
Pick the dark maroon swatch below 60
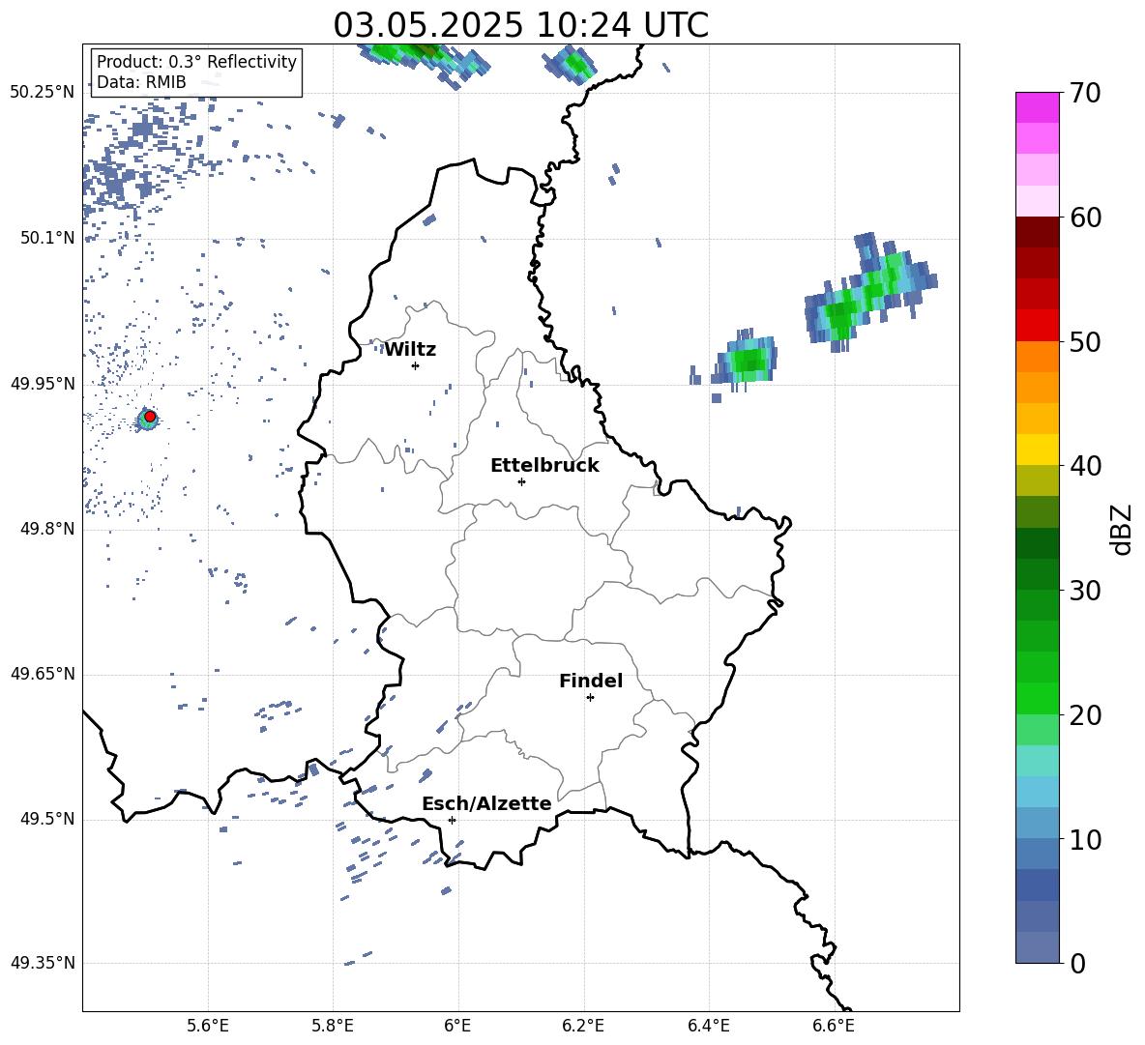coord(1037,232)
